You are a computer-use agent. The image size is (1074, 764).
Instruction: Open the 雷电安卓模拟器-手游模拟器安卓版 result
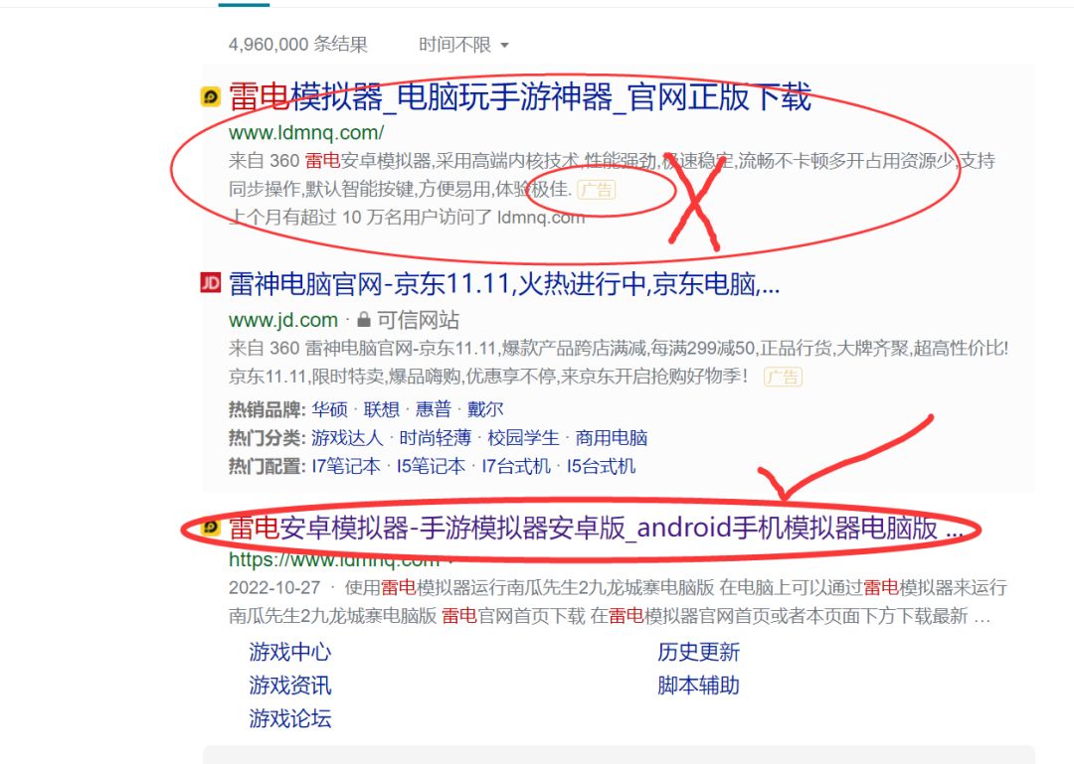pyautogui.click(x=596, y=528)
